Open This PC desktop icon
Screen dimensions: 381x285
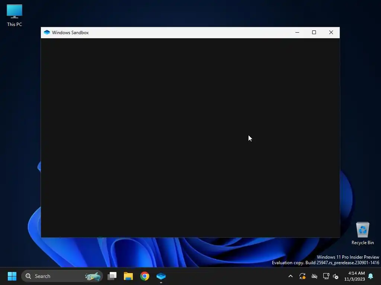click(x=15, y=16)
